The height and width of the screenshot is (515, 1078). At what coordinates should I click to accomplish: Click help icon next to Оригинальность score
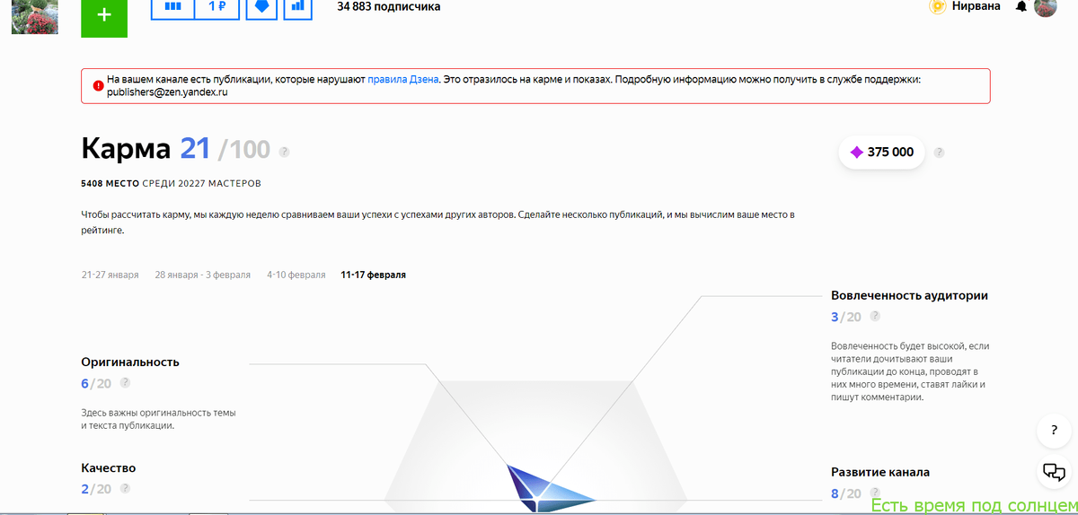[125, 382]
